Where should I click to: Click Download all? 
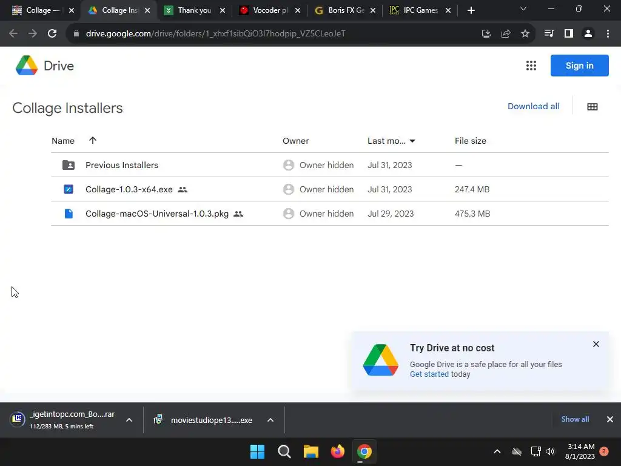tap(534, 106)
